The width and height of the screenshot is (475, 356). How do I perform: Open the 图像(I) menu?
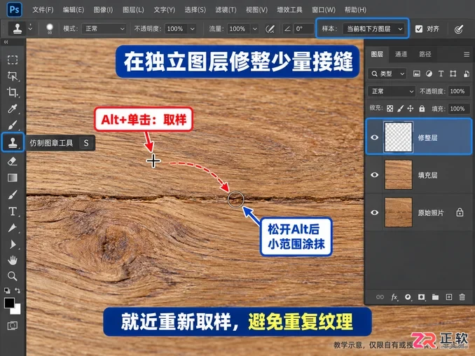coord(103,10)
